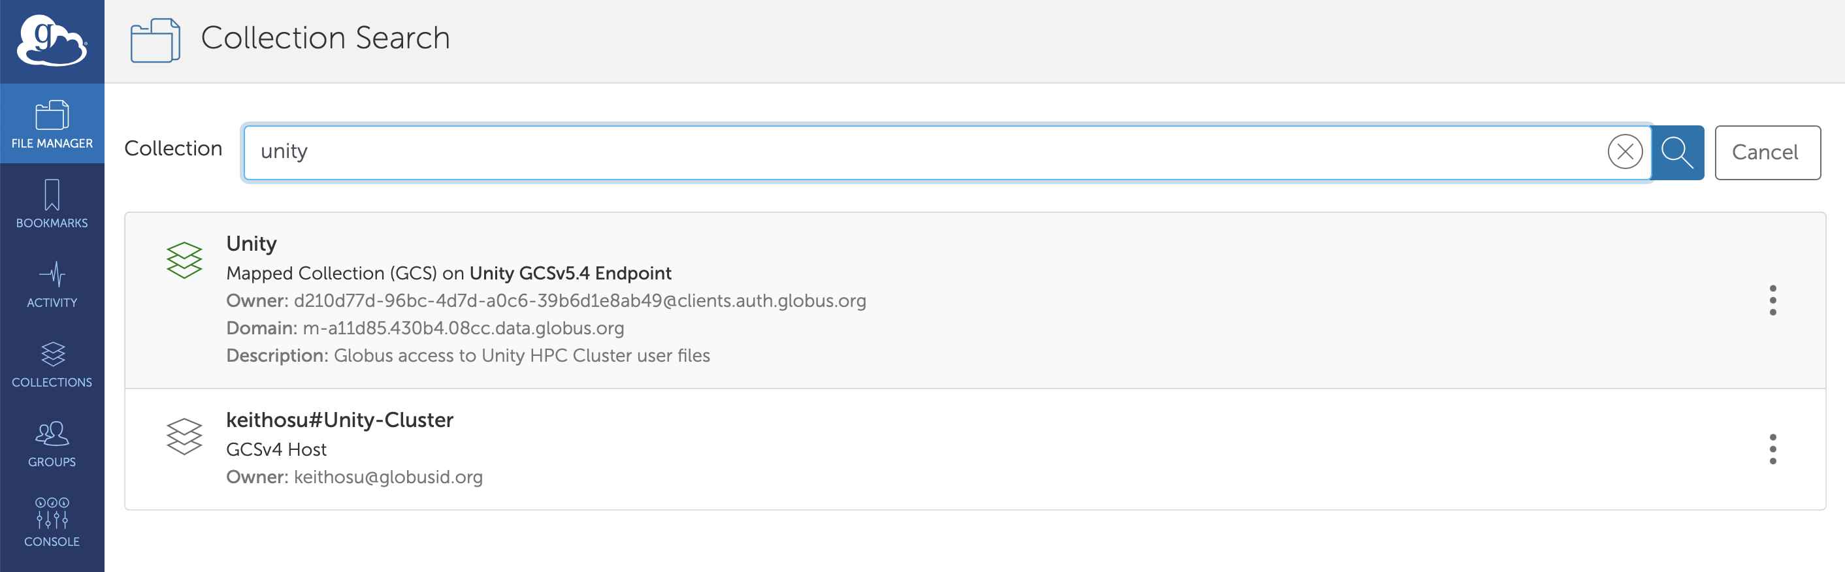1845x572 pixels.
Task: Open File Manager in sidebar
Action: [x=52, y=124]
